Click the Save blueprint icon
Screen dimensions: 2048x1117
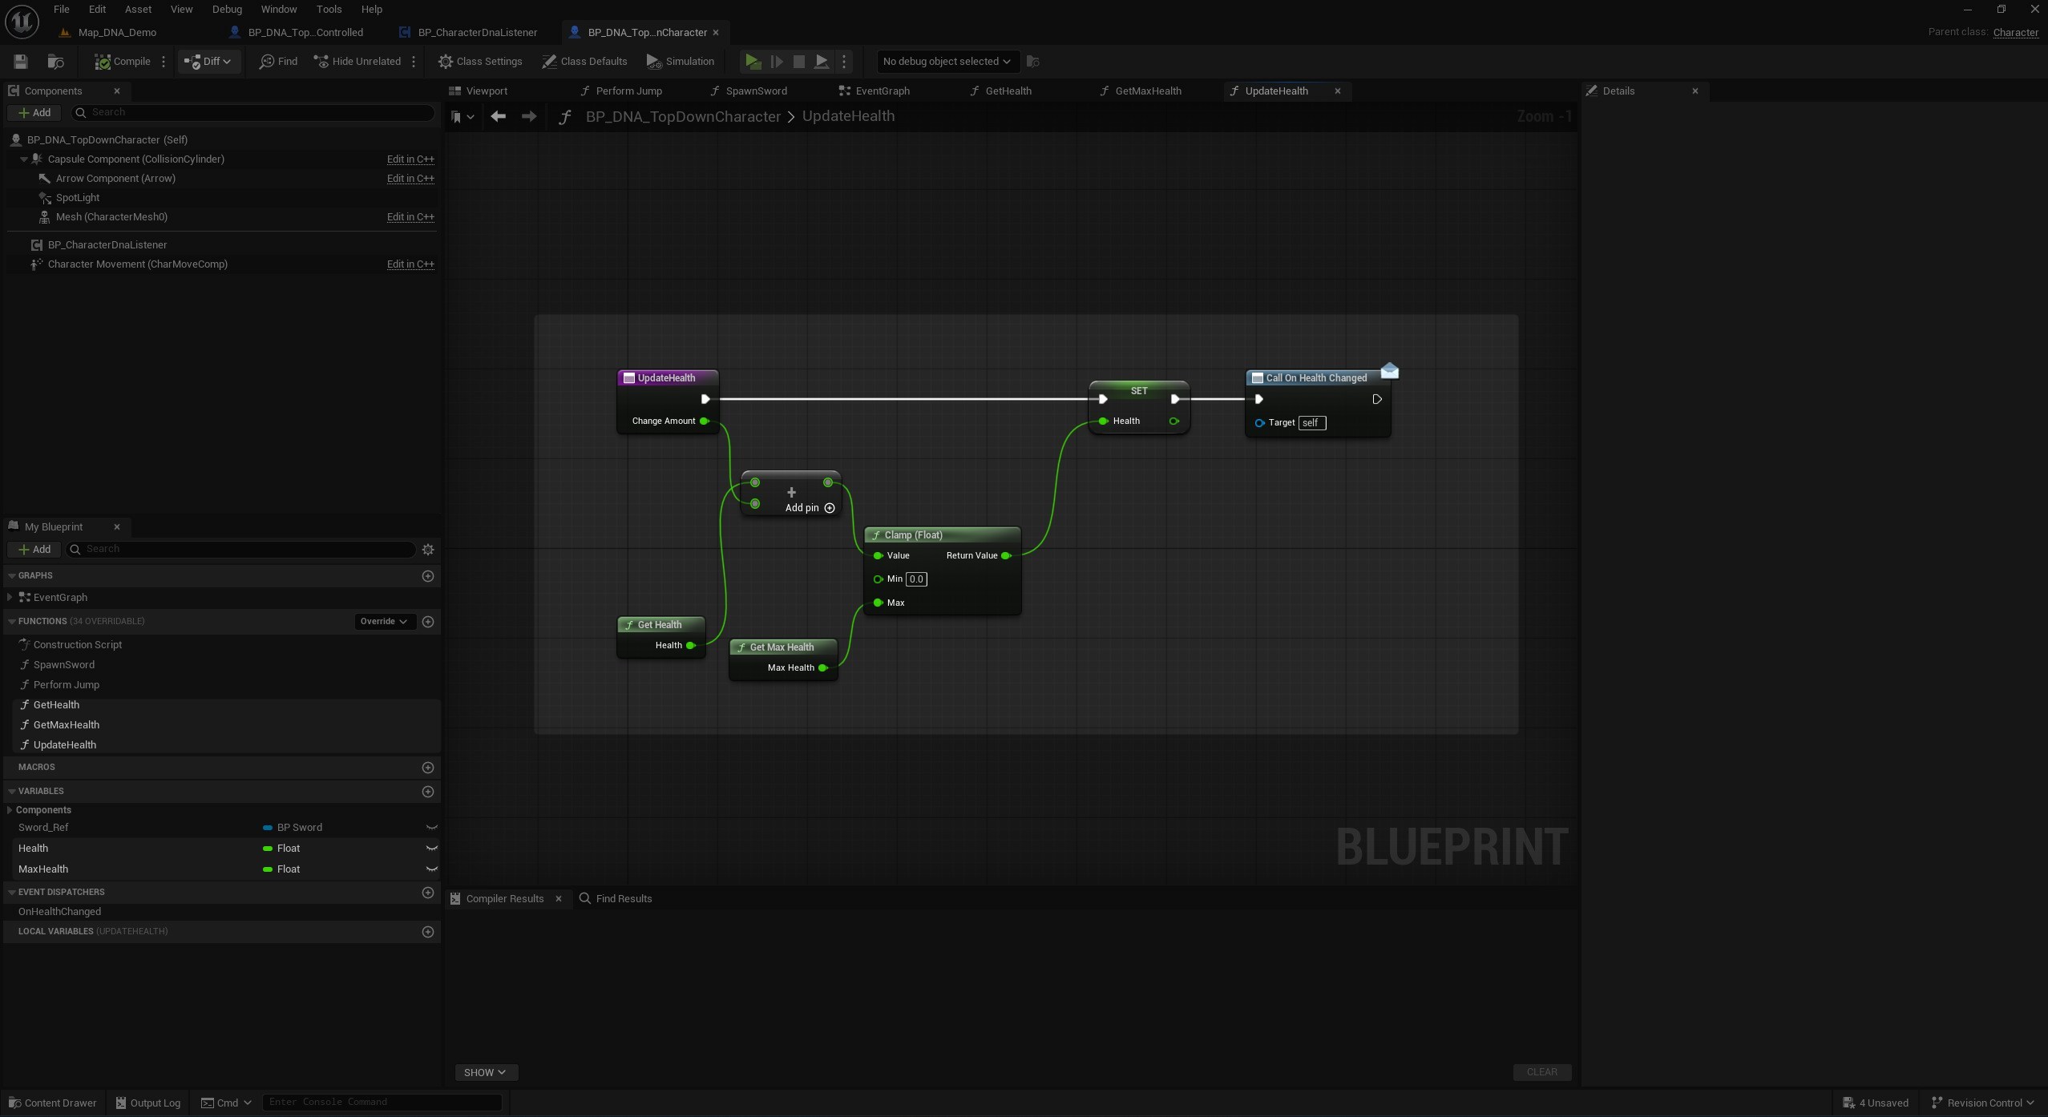21,62
